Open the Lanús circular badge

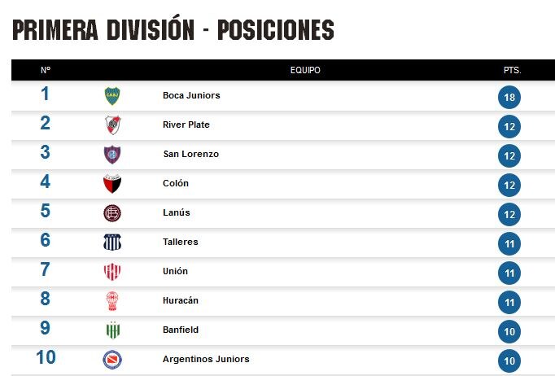(x=112, y=213)
